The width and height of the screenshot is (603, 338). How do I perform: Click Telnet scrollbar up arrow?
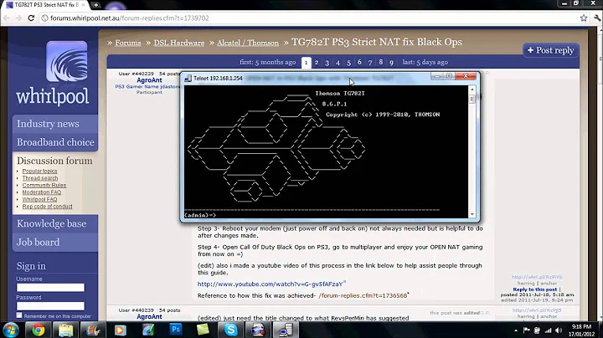[x=472, y=90]
